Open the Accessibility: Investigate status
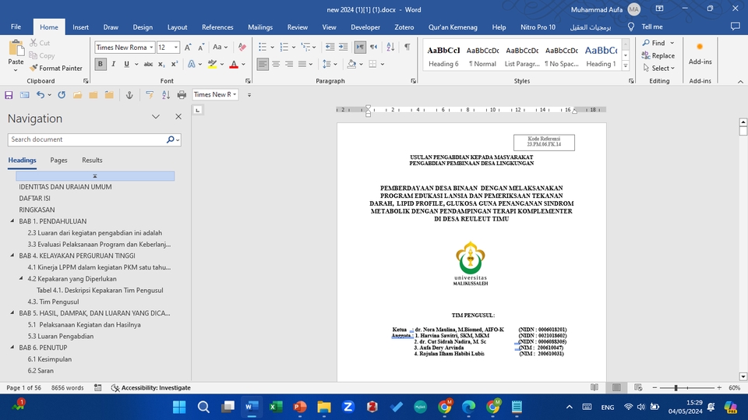This screenshot has width=748, height=420. point(150,387)
